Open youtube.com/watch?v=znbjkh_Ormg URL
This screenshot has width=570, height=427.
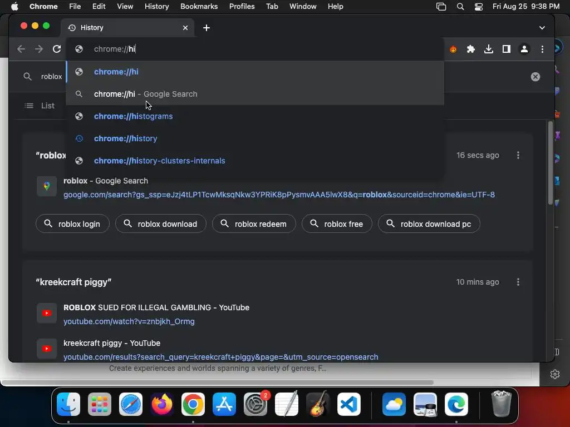[129, 321]
